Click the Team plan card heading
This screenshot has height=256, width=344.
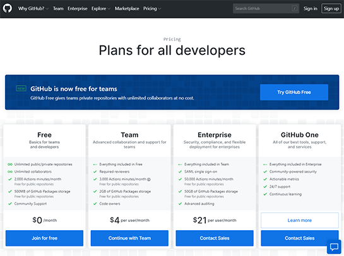pyautogui.click(x=129, y=135)
